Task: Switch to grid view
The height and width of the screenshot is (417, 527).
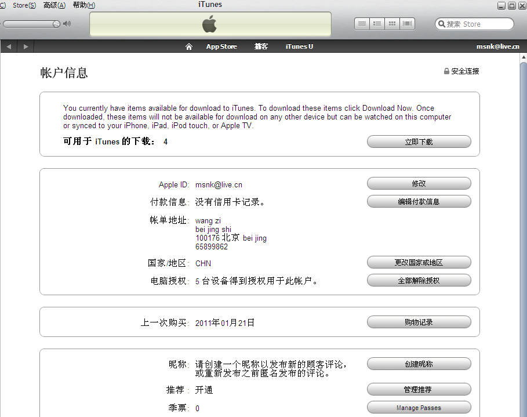Action: (x=392, y=23)
